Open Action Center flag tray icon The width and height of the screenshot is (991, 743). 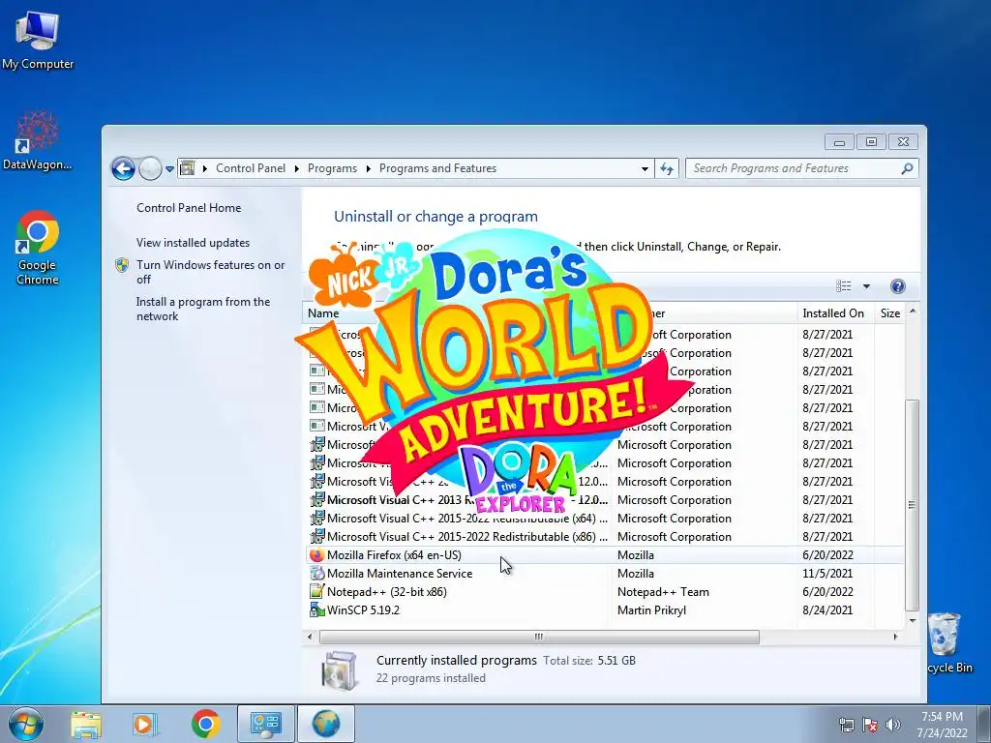tap(870, 725)
